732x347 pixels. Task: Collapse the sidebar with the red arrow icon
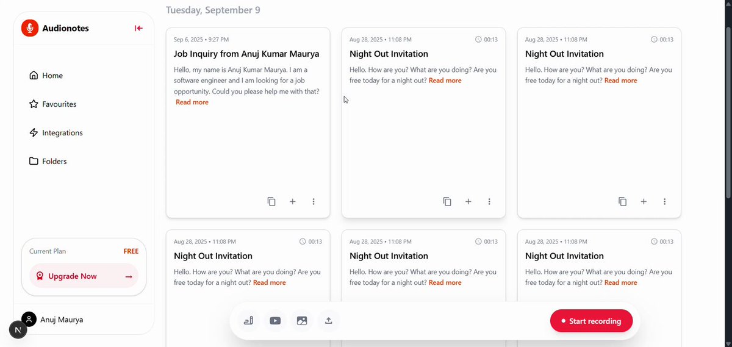pyautogui.click(x=138, y=28)
